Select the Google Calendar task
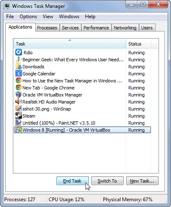Image resolution: width=171 pixels, height=207 pixels. click(82, 74)
